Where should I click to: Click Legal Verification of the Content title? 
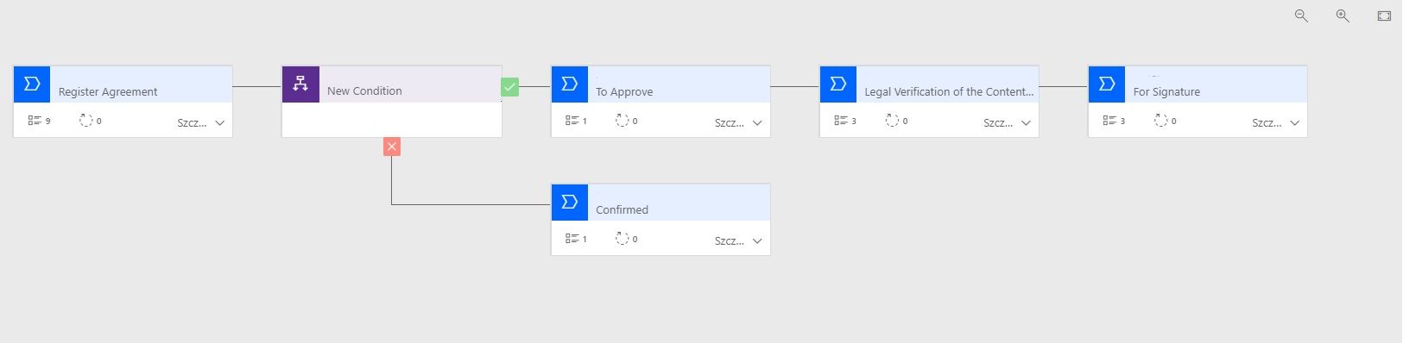tap(949, 91)
